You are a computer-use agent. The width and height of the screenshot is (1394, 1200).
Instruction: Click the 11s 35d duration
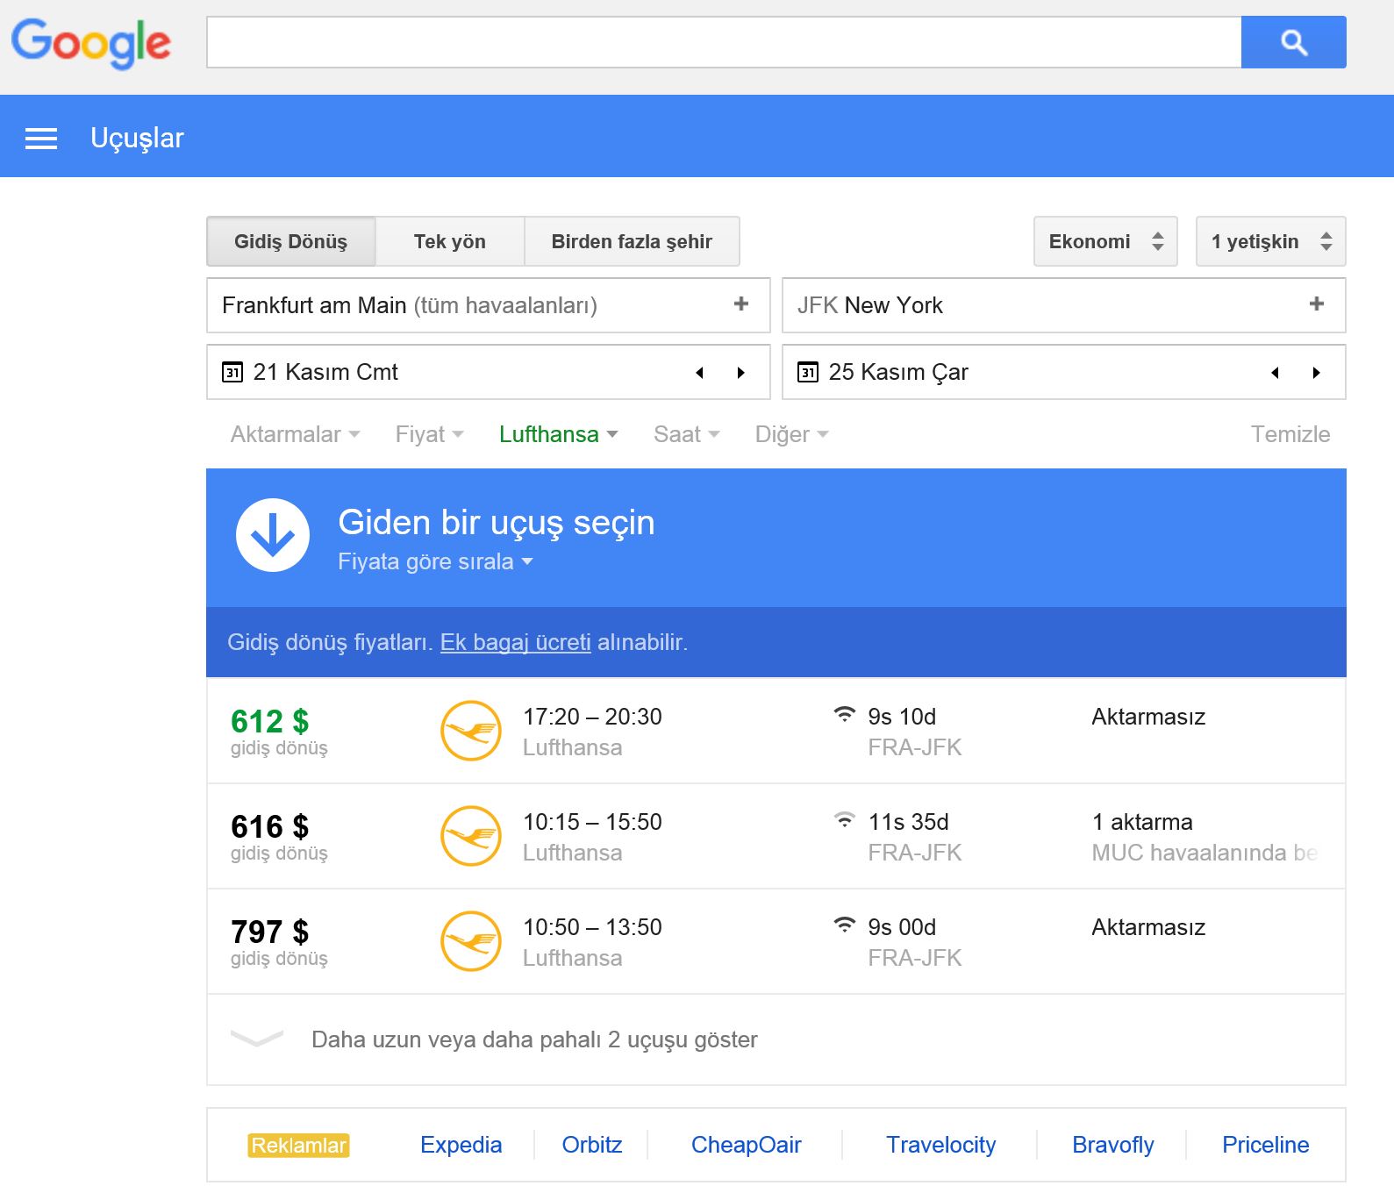point(908,822)
